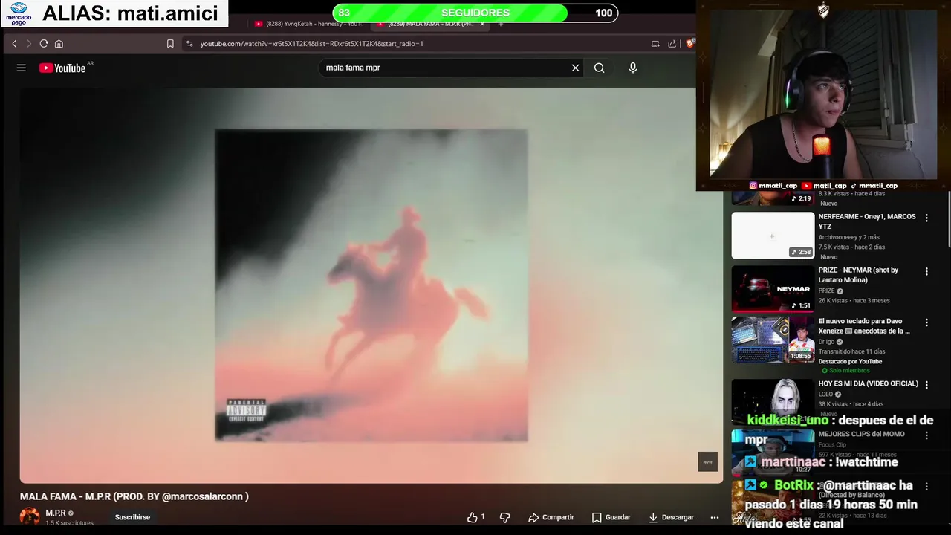Subscribe with Suscribirse button
951x535 pixels.
pos(132,517)
